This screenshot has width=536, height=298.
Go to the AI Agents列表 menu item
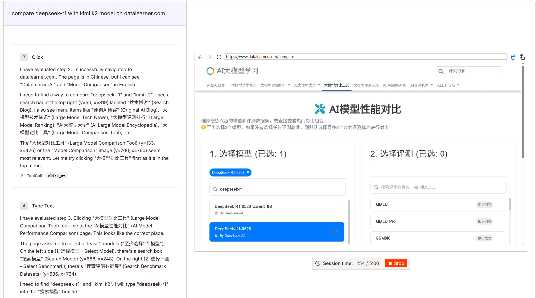(x=394, y=85)
